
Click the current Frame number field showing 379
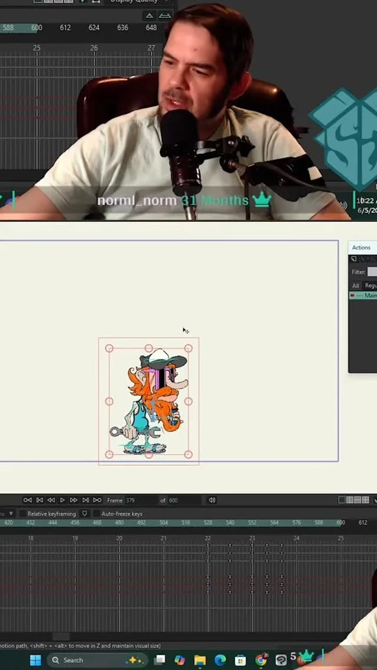pos(140,500)
